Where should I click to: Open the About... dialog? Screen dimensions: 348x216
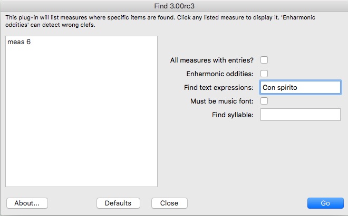(x=27, y=203)
